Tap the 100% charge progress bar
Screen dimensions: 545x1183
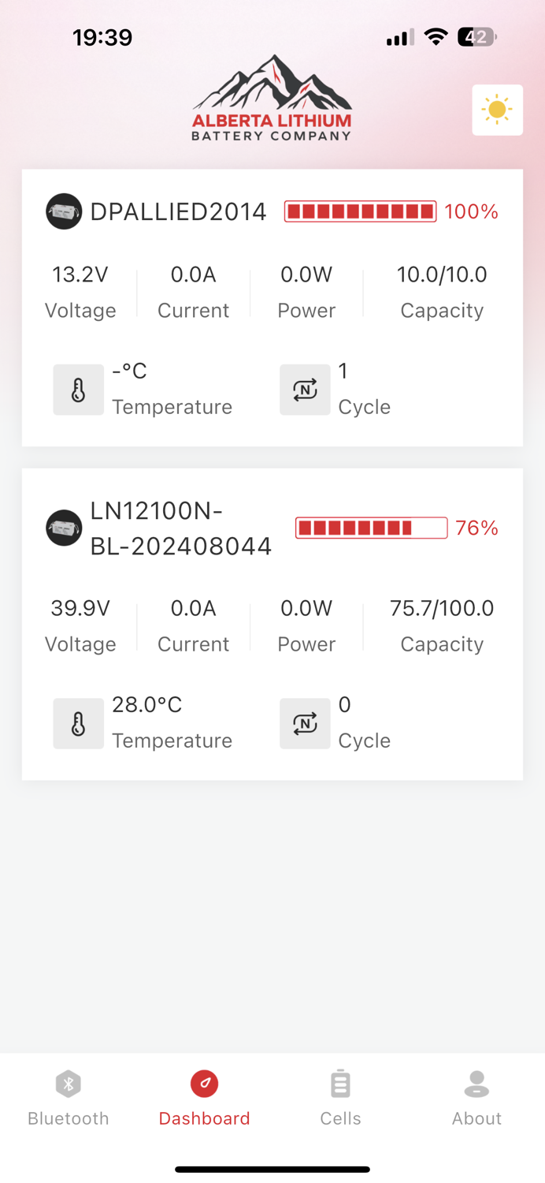[360, 211]
